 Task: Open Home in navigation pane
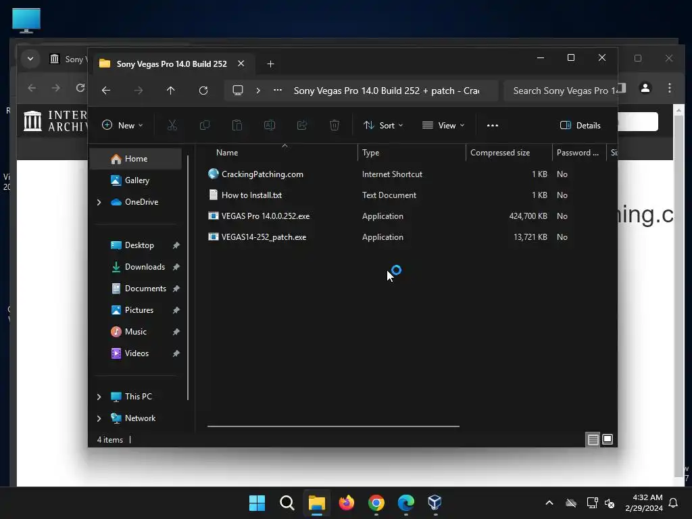pos(136,158)
